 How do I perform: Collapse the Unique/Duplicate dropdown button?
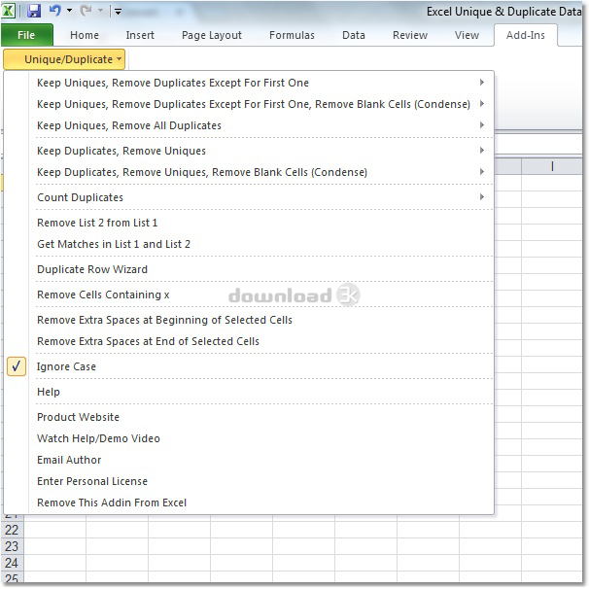click(x=64, y=59)
